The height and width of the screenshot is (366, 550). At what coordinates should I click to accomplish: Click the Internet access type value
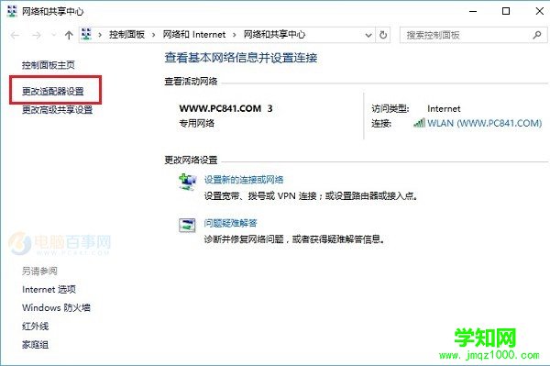pos(444,109)
